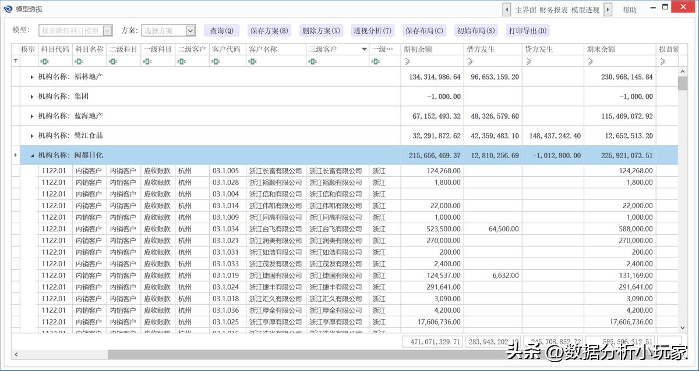Screen dimensions: 699x371
Task: Expand the 鹭江食品 group row
Action: pos(32,135)
